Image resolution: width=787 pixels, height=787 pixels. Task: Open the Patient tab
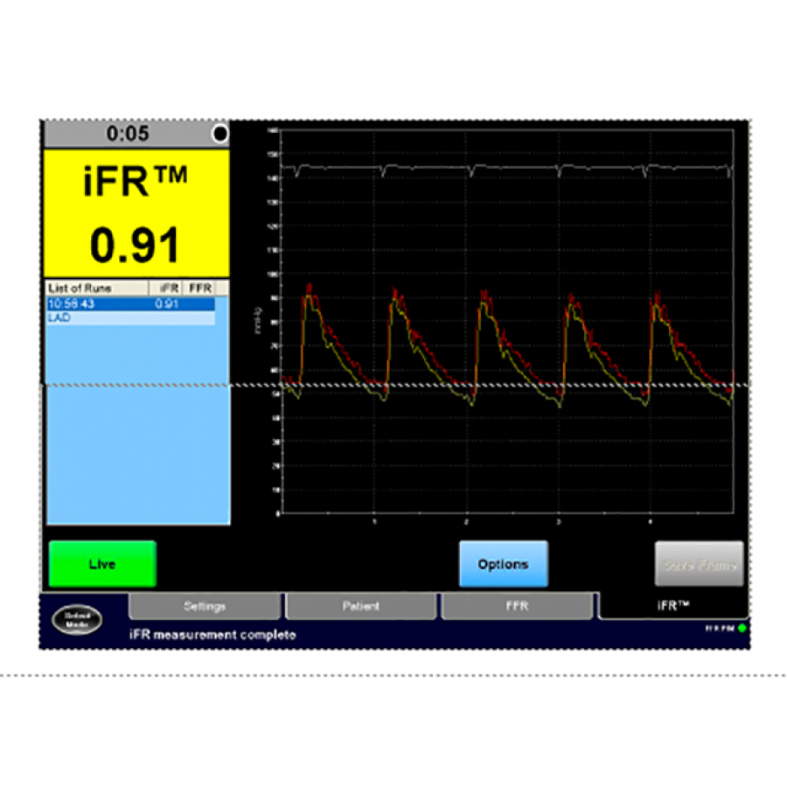[x=360, y=605]
